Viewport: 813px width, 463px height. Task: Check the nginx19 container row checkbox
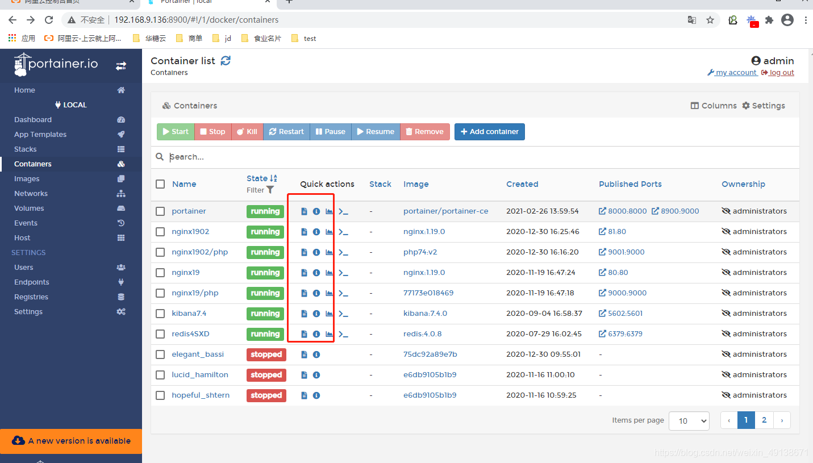[160, 273]
